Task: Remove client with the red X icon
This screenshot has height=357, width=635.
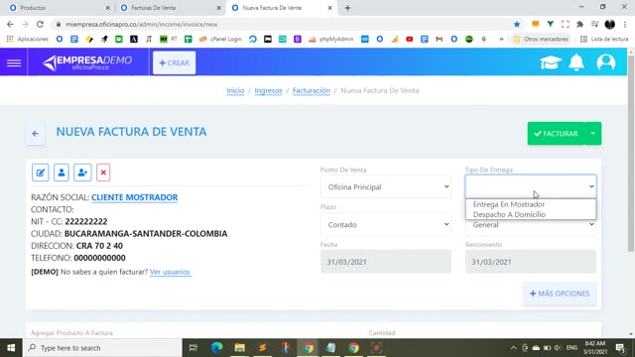Action: (x=103, y=173)
